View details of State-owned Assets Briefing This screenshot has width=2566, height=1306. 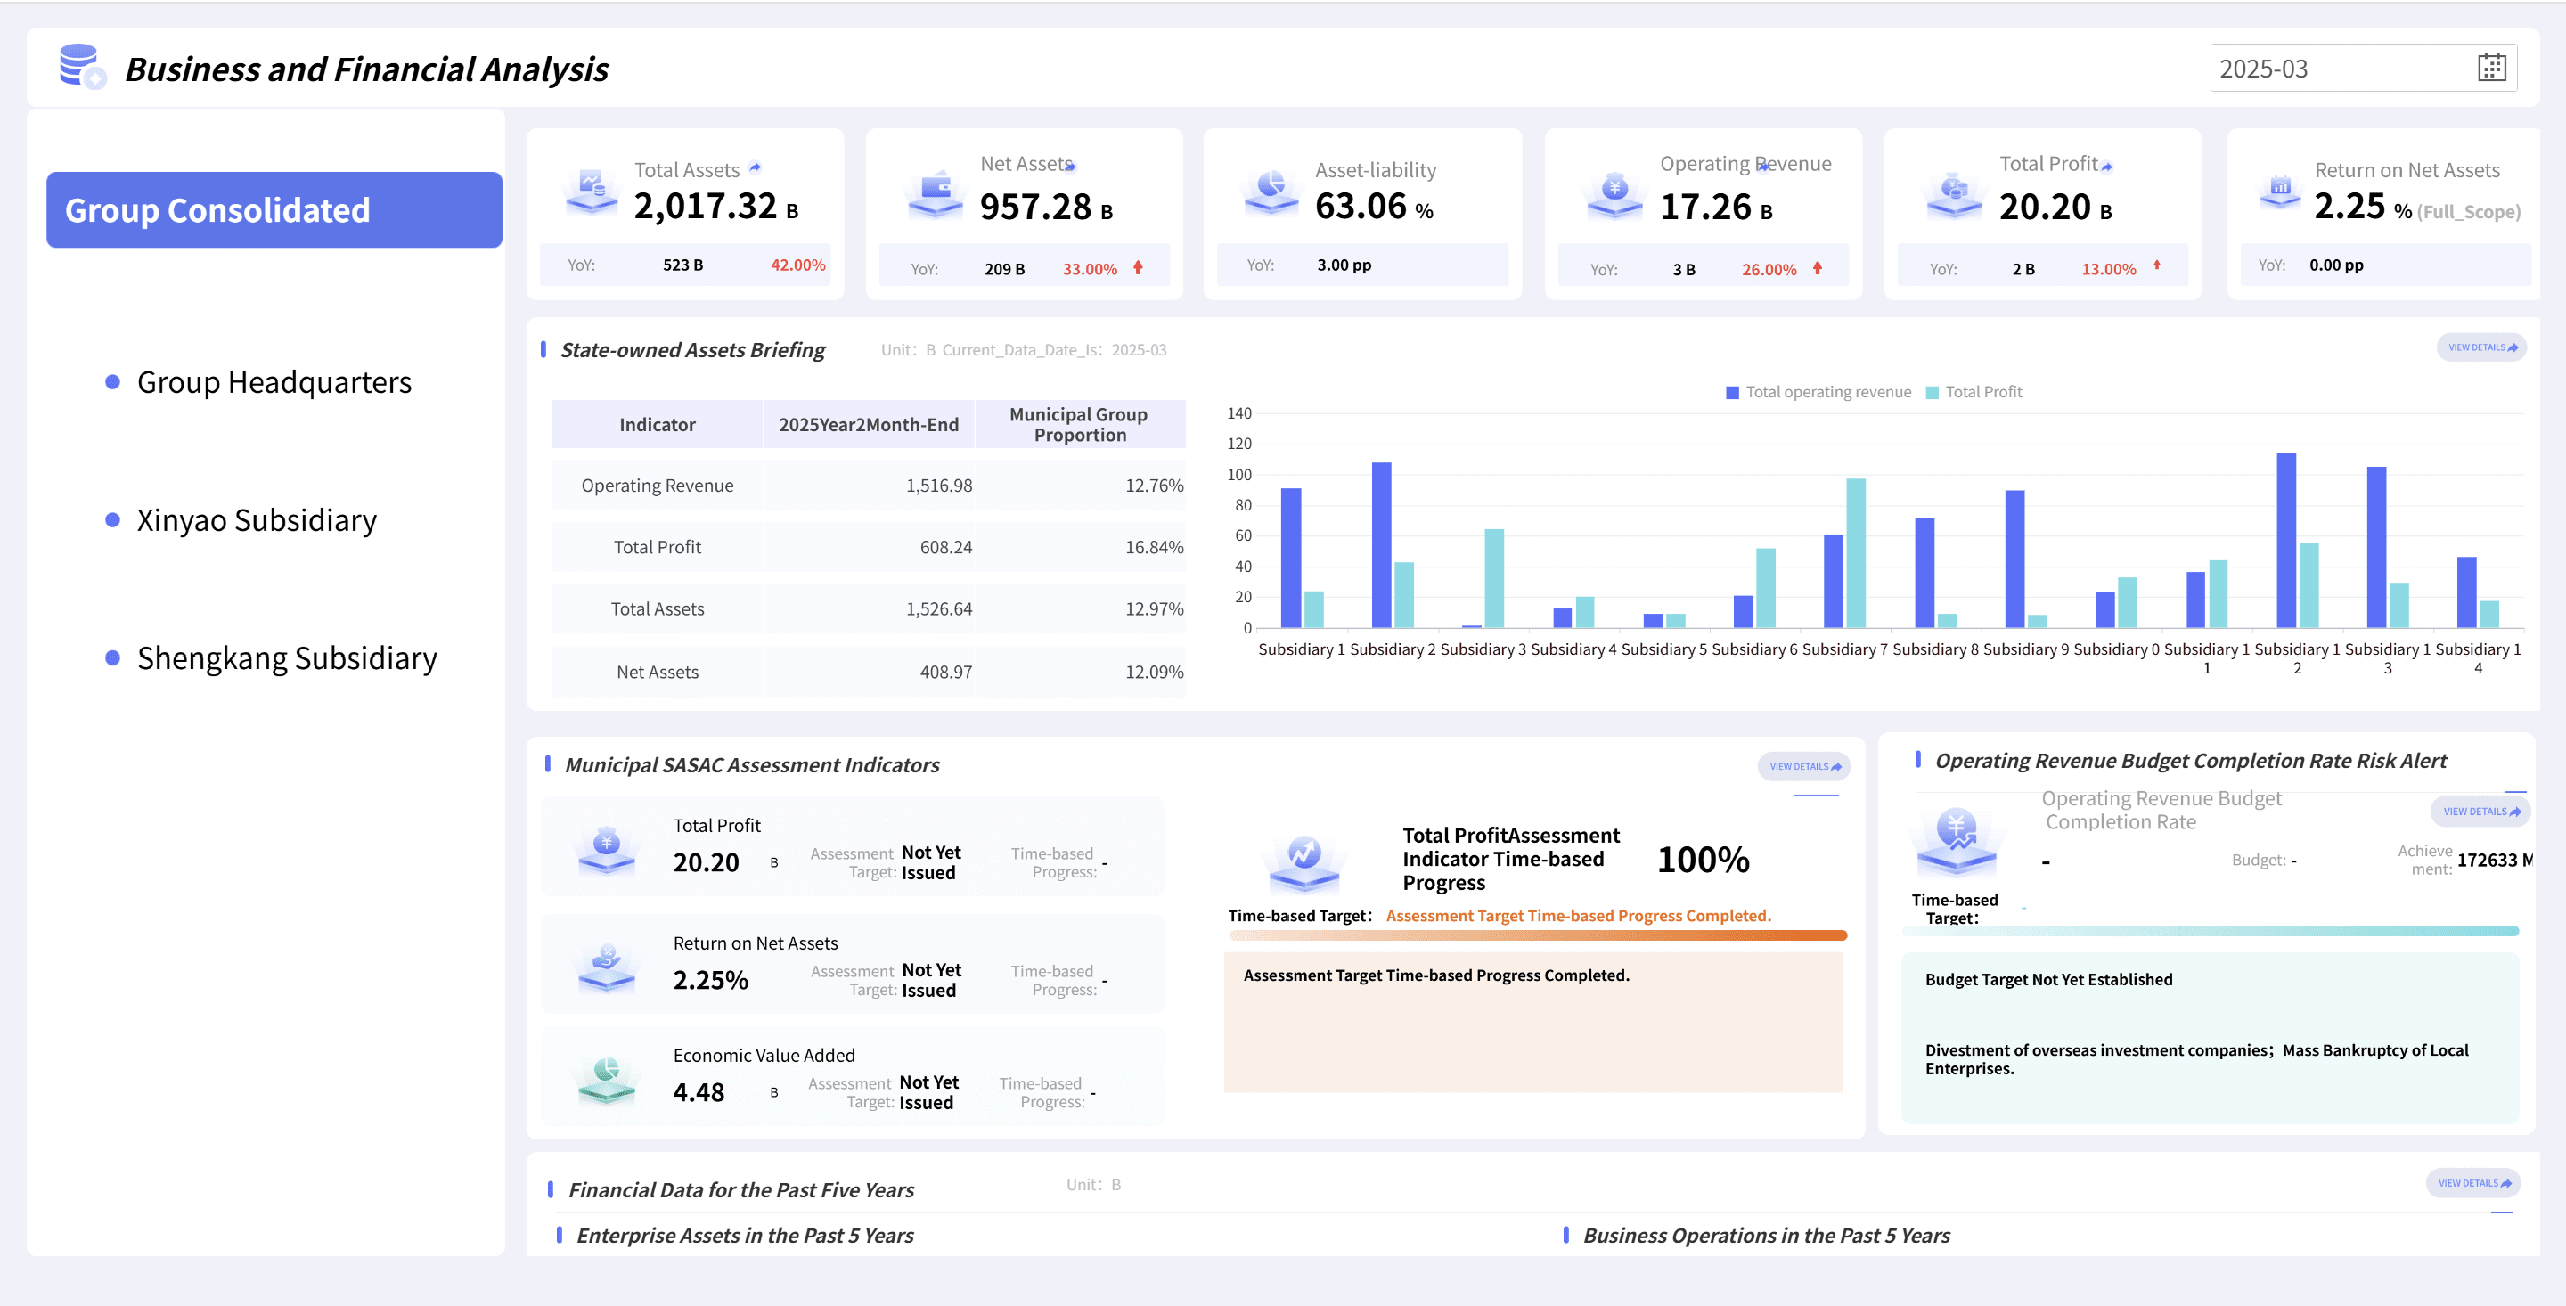click(2481, 347)
